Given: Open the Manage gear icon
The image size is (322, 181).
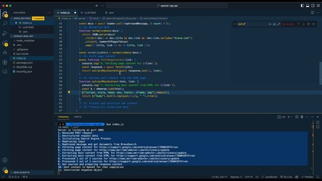Looking at the screenshot, I should [5, 170].
